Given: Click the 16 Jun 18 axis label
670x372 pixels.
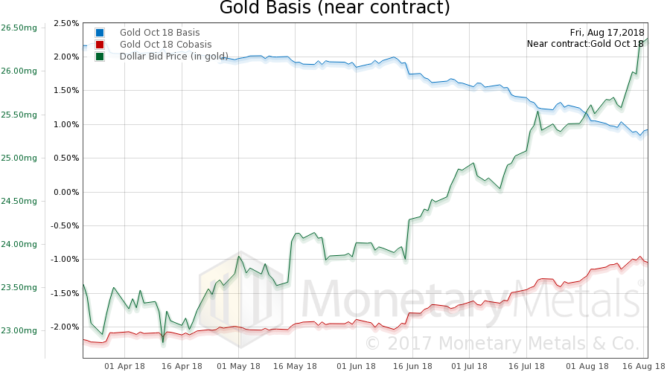Looking at the screenshot, I should (412, 366).
